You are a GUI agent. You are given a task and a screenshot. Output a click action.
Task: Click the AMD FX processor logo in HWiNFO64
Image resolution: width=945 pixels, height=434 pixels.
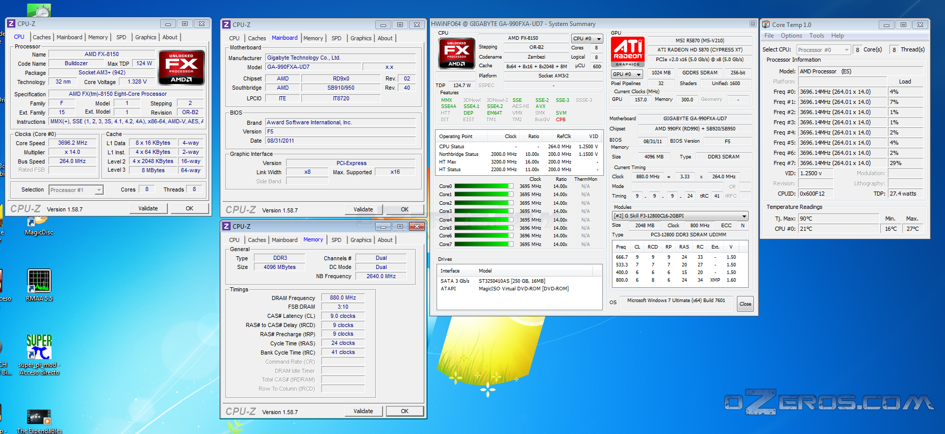[457, 53]
